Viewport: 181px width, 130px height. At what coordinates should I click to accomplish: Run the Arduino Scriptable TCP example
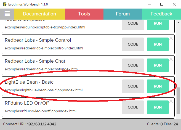(158, 24)
